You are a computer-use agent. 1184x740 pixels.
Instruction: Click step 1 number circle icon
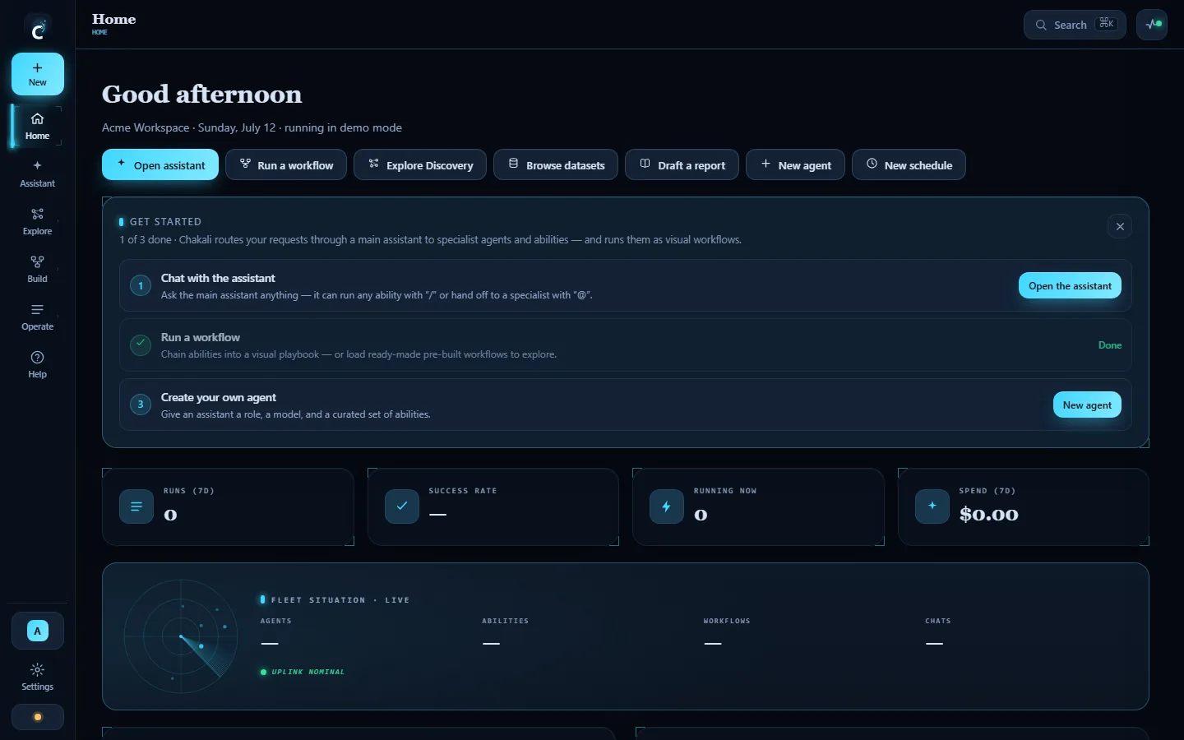tap(141, 285)
